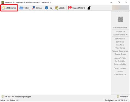Expand the Help dropdown arrow
Image resolution: width=130 pixels, height=102 pixels.
point(53,9)
